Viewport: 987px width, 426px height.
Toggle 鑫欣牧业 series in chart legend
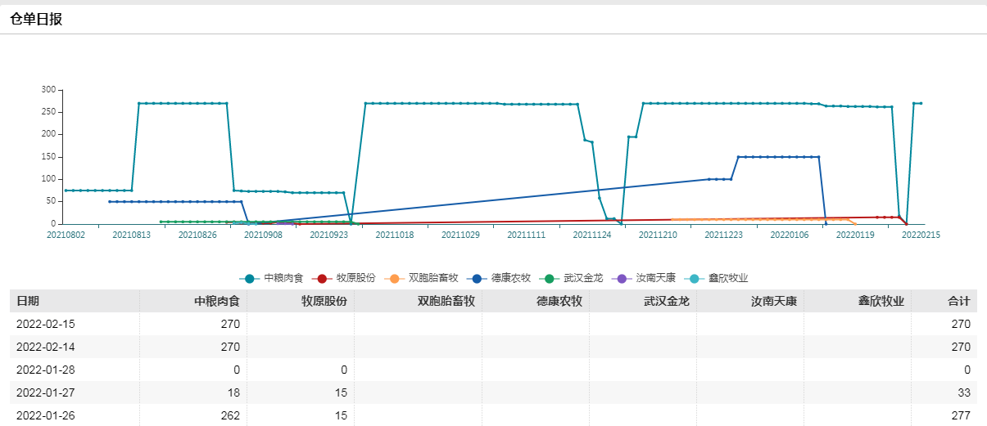pos(716,278)
